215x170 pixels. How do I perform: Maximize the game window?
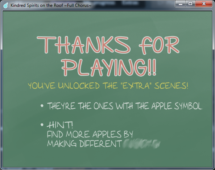[190, 4]
